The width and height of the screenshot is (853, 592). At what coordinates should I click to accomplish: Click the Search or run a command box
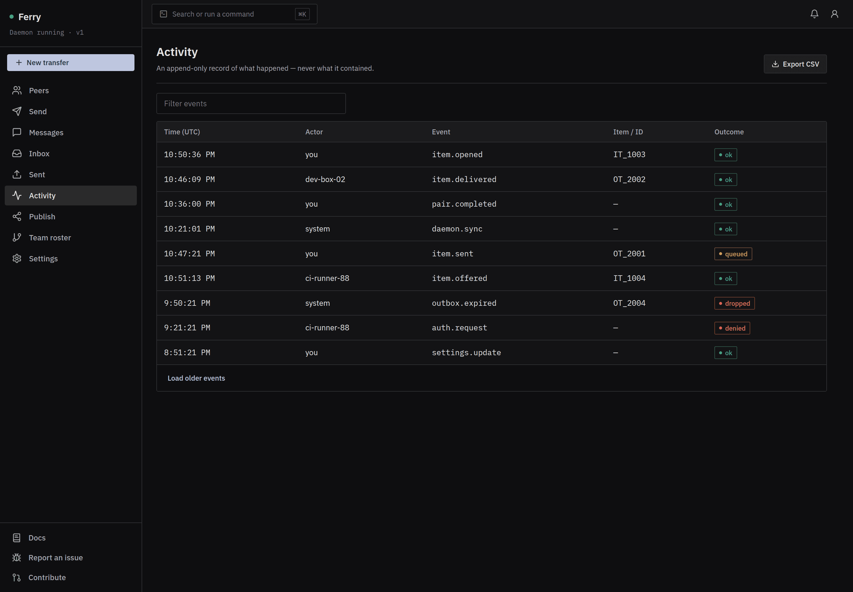click(234, 14)
